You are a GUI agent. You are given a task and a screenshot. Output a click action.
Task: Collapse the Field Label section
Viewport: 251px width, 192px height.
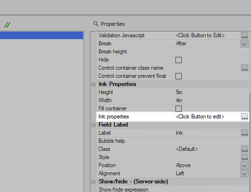[94, 125]
